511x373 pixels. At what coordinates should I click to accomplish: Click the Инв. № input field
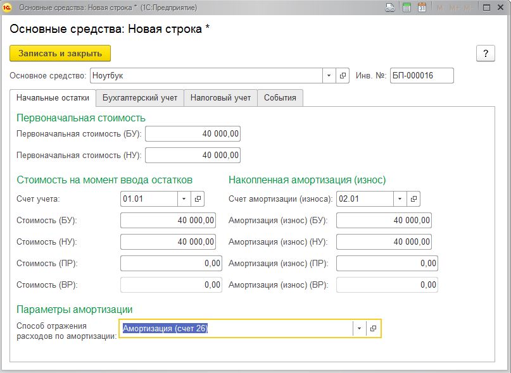tap(422, 76)
